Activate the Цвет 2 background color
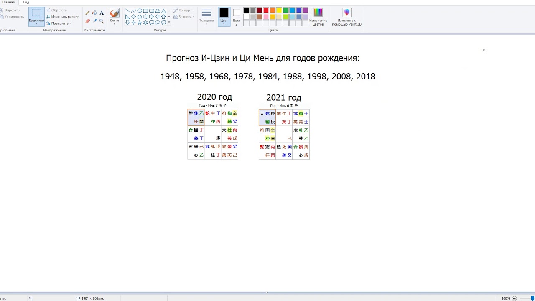Screen dimensions: 535x301 pos(237,17)
